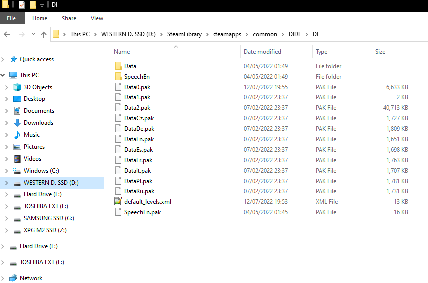The width and height of the screenshot is (428, 283).
Task: Open Videos film icon
Action: (17, 159)
